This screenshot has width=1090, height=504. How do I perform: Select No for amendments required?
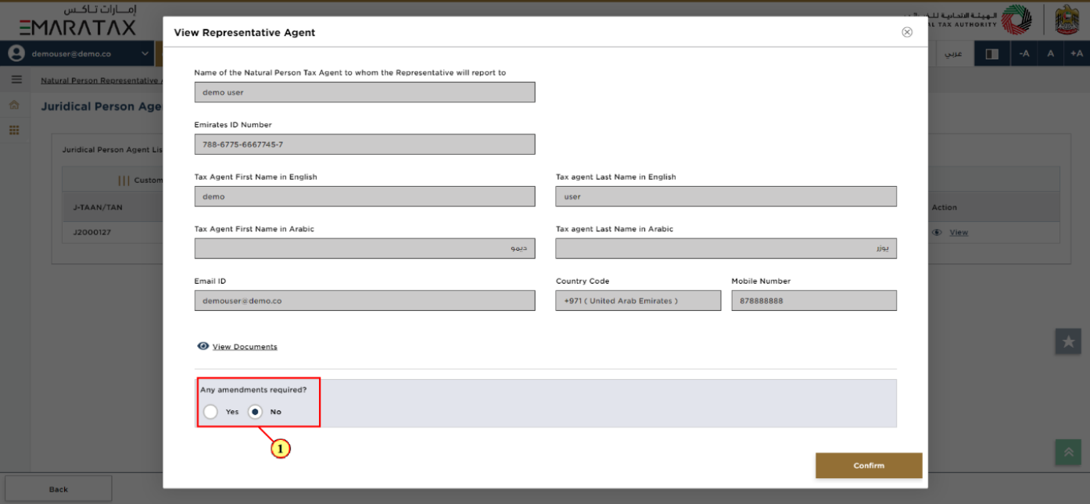coord(255,412)
